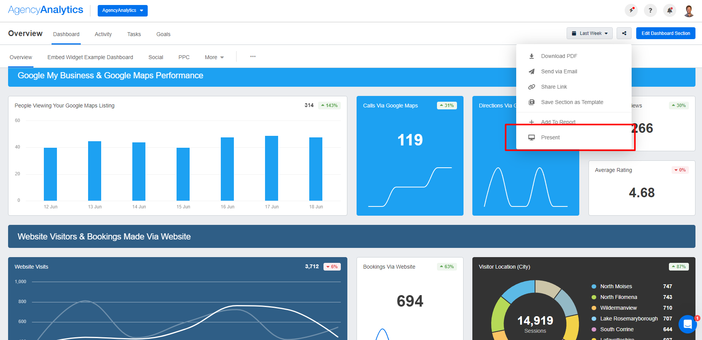Screen dimensions: 702x340
Task: Open the Last Week date range dropdown
Action: pos(590,33)
